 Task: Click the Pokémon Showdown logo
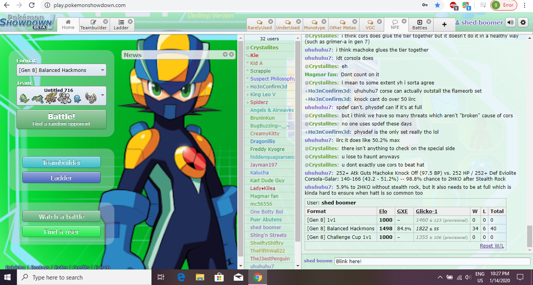coord(27,22)
